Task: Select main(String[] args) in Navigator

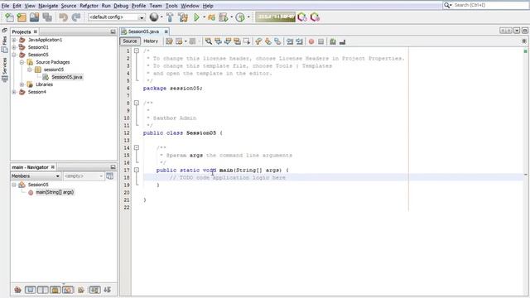Action: coord(55,192)
